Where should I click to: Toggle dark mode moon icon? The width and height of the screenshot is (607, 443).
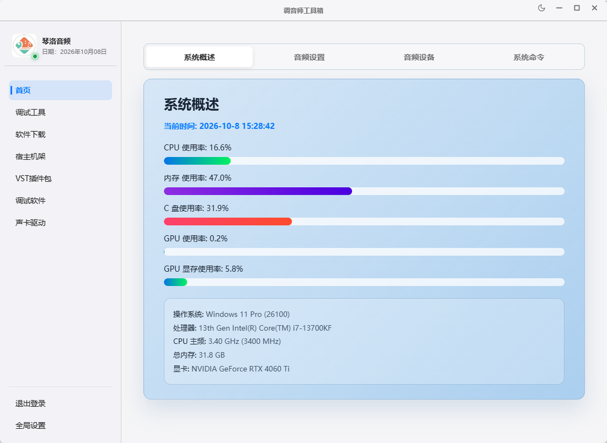[542, 8]
